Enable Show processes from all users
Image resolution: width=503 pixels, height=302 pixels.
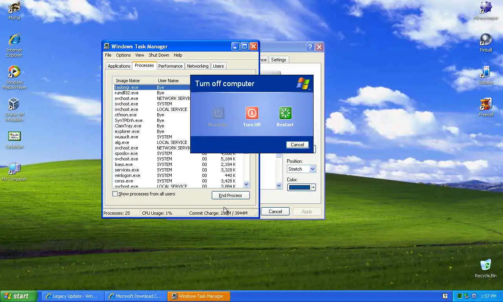pos(115,194)
